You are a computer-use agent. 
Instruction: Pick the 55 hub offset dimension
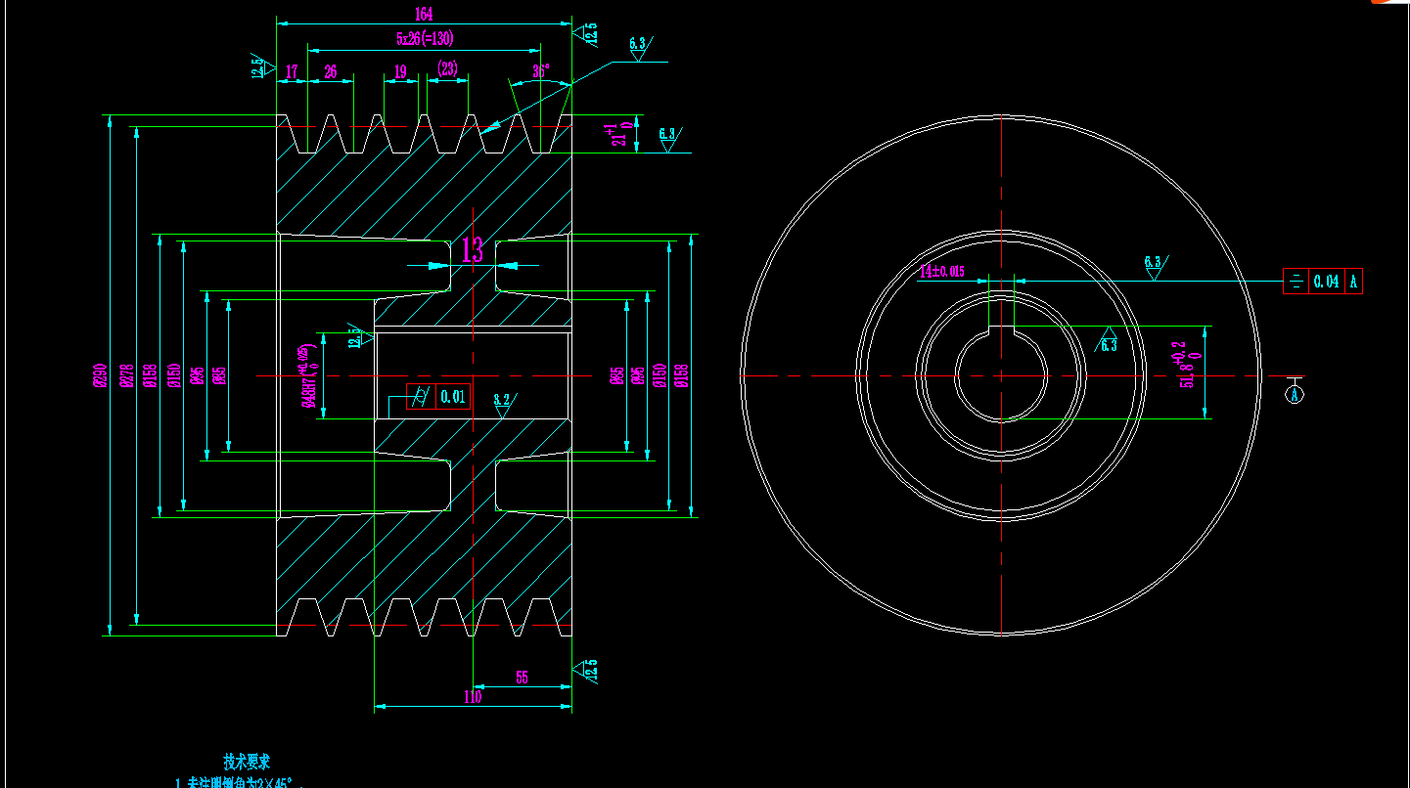522,678
